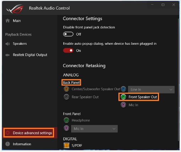This screenshot has width=181, height=152.
Task: Click the pink back panel Mic In jack
Action: tap(123, 105)
